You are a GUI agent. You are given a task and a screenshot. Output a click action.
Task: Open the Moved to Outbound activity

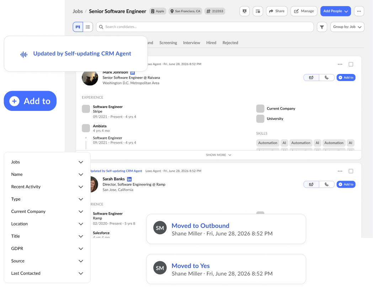[226, 229]
